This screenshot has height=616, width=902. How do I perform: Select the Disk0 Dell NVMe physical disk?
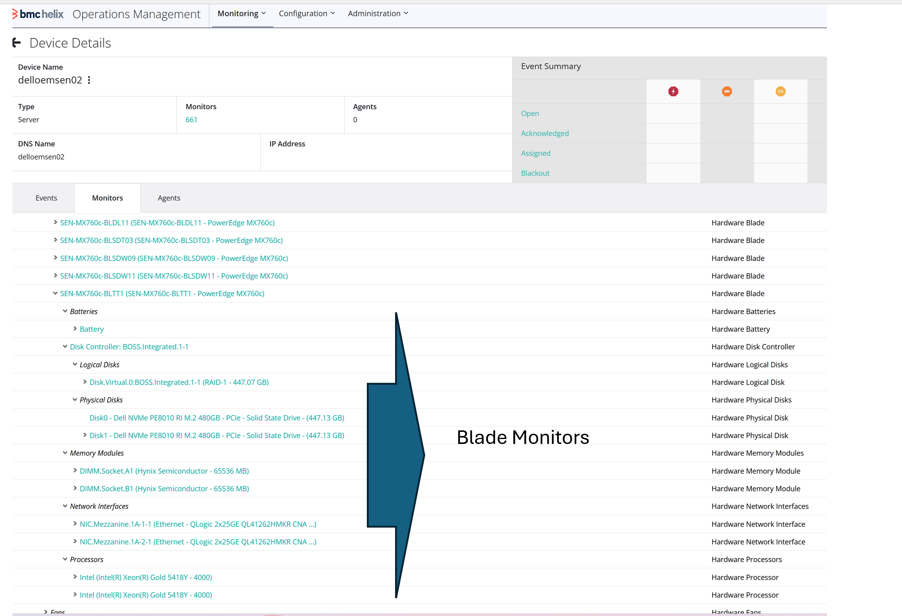(x=217, y=418)
